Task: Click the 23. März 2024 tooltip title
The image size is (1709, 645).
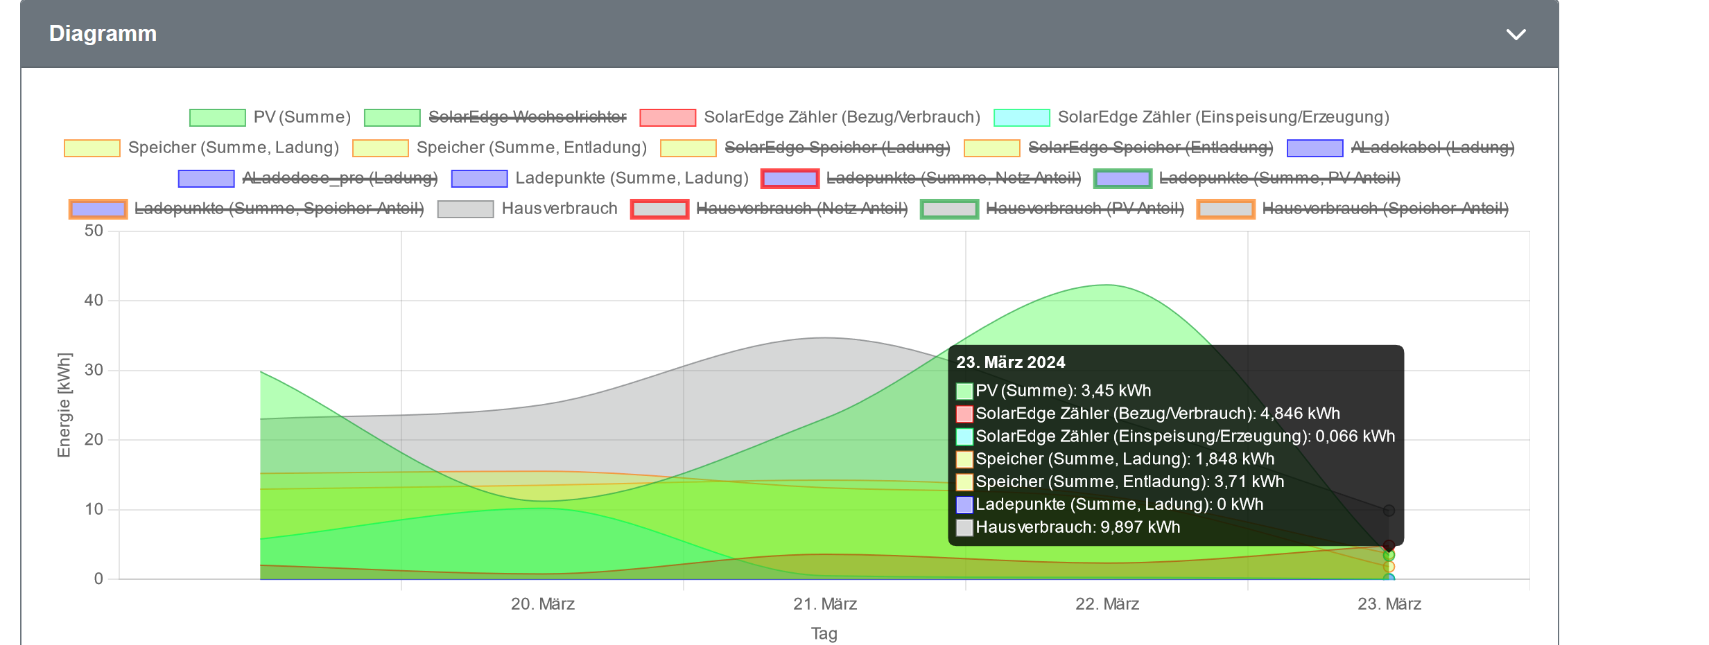Action: coord(1011,362)
